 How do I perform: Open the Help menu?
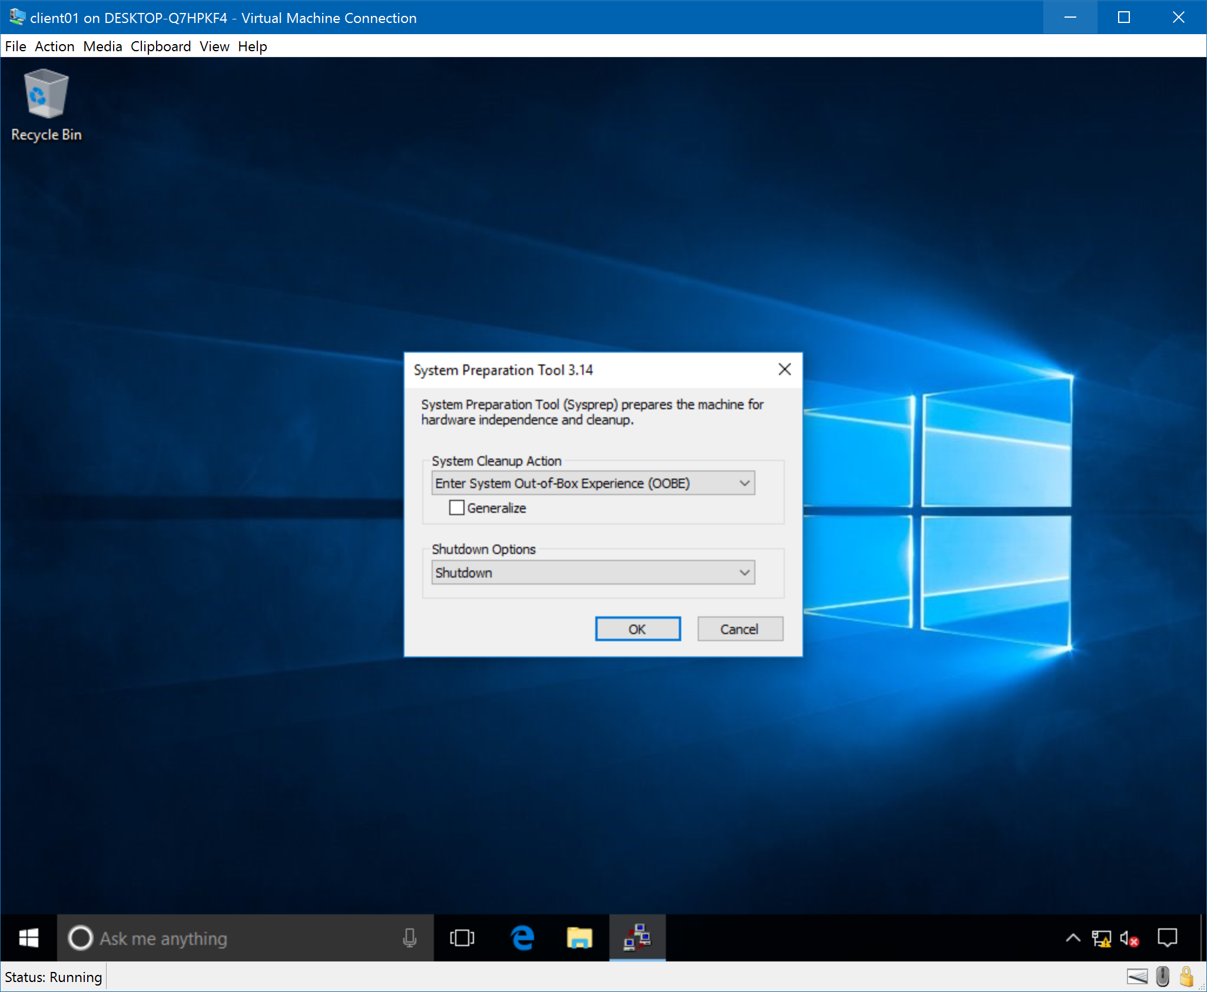[x=253, y=47]
